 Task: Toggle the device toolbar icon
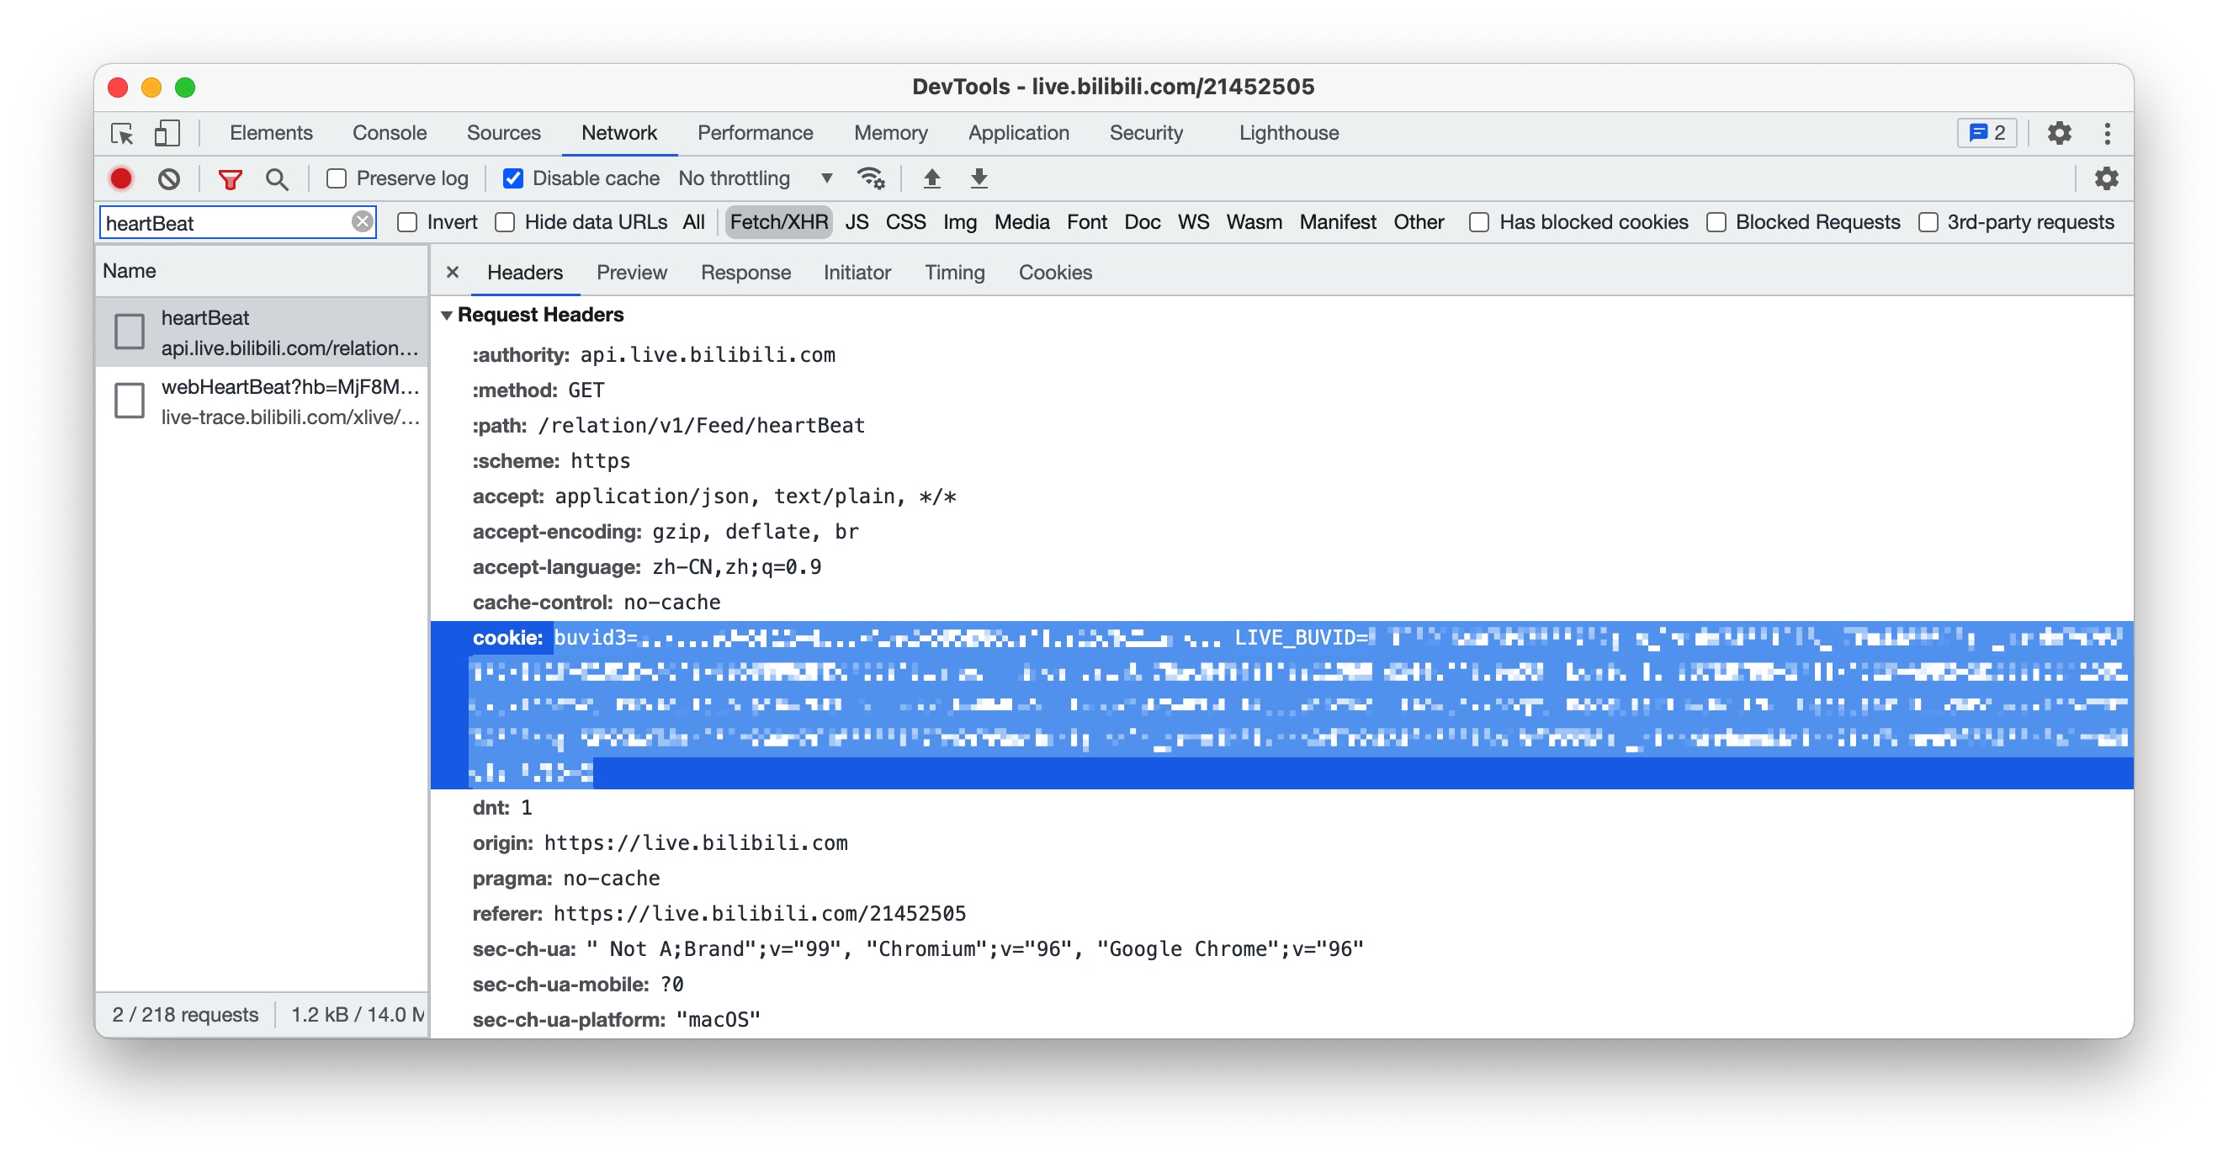[167, 133]
